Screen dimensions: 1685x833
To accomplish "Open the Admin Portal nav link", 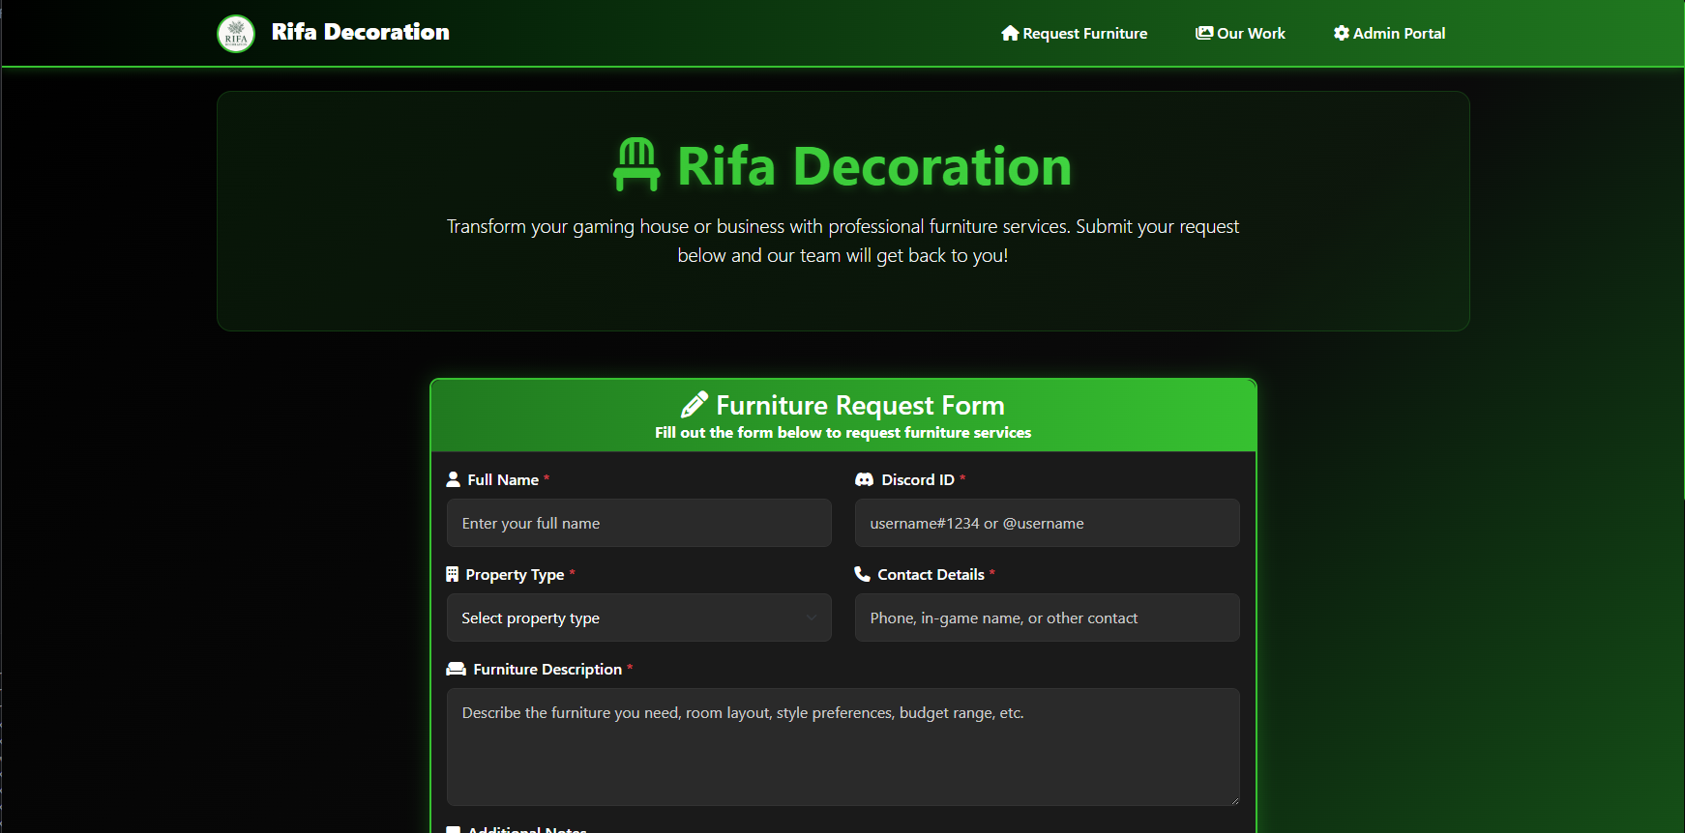I will click(1389, 33).
